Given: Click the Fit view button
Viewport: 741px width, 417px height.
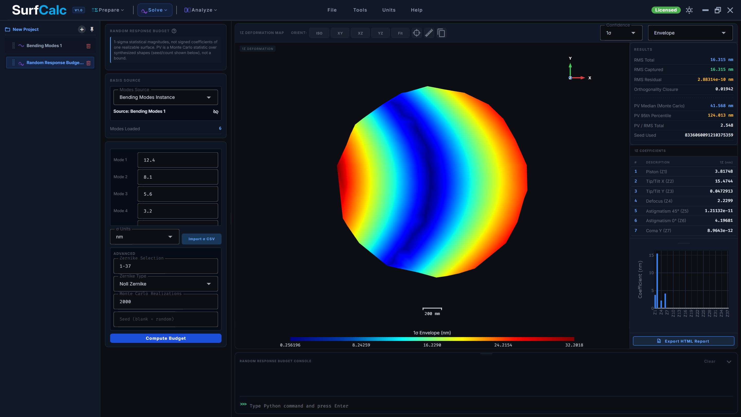Looking at the screenshot, I should pos(400,33).
